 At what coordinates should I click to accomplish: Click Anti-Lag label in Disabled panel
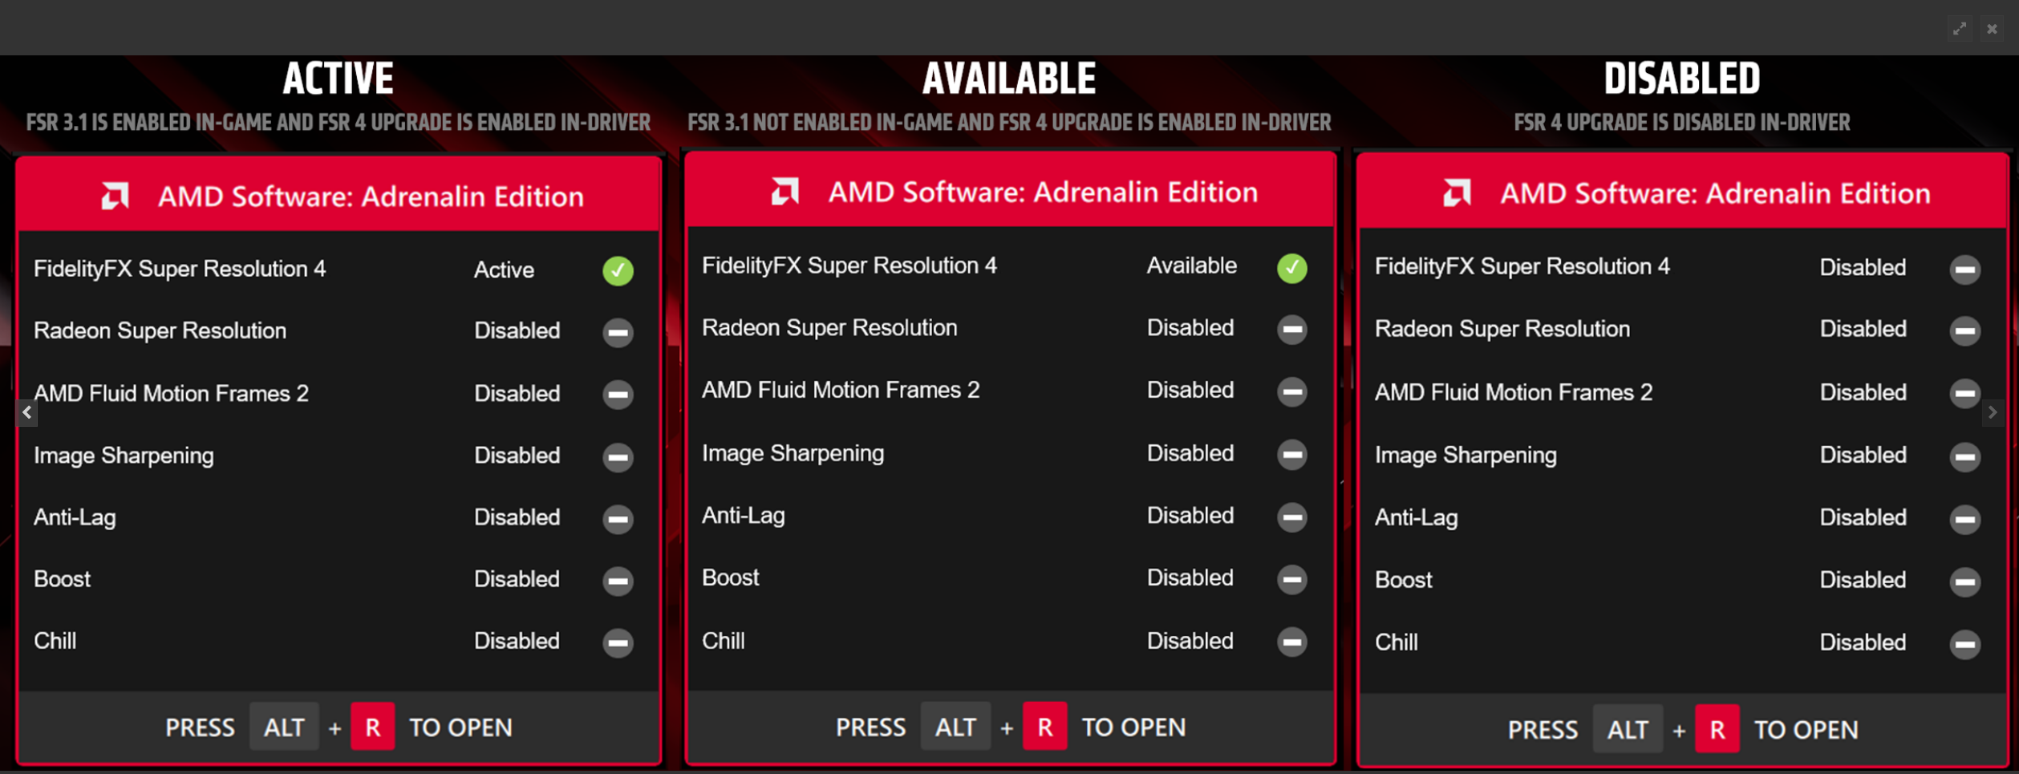(x=1416, y=517)
